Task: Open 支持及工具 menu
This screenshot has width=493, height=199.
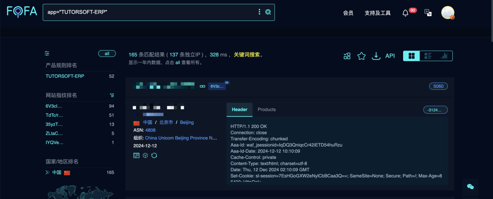Action: point(378,13)
